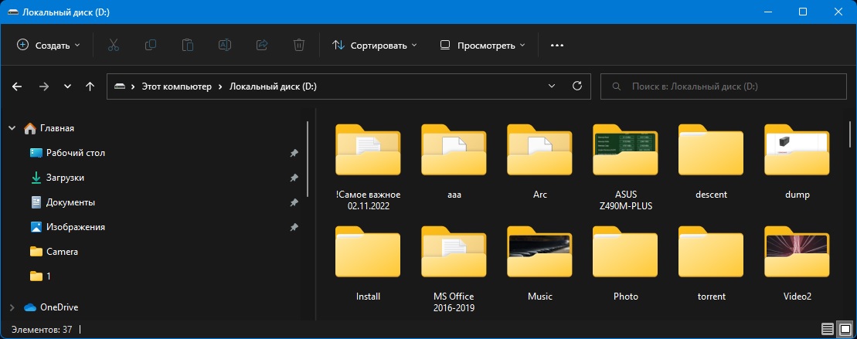Viewport: 857px width, 339px height.
Task: Go back with the left arrow
Action: (x=17, y=86)
